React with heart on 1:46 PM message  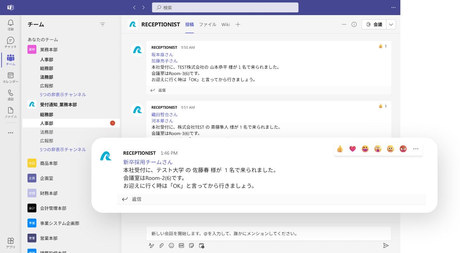[x=353, y=149]
